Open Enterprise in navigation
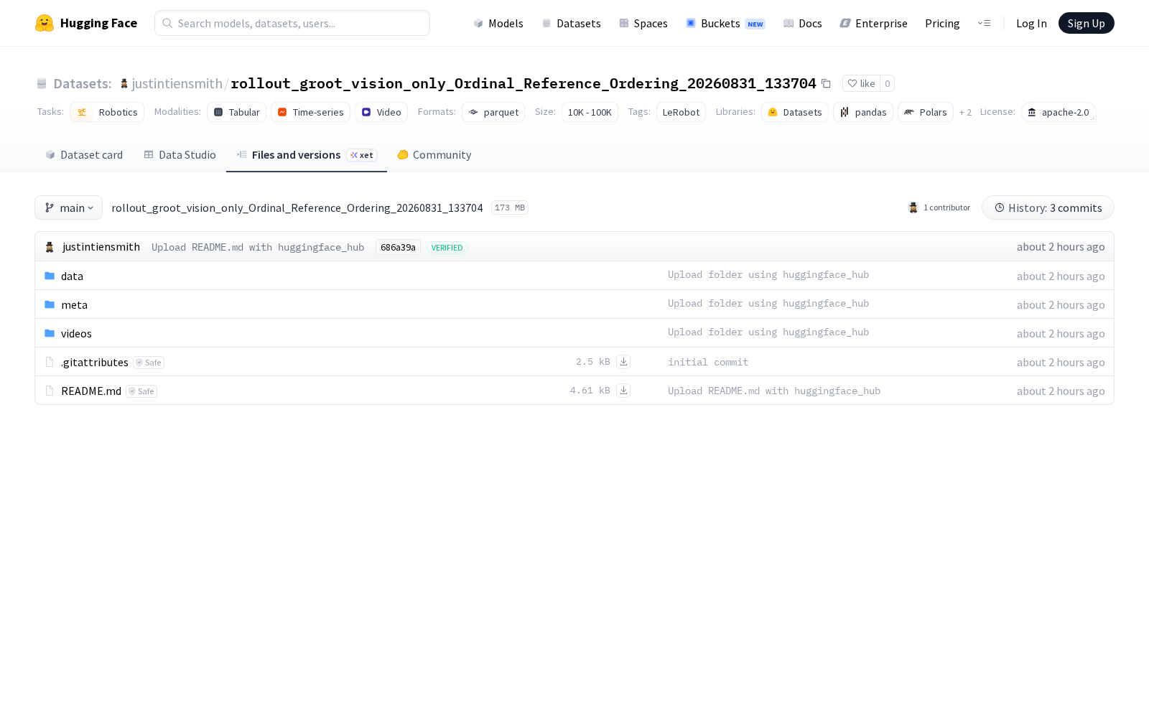Screen dimensions: 1149x718 pos(874,23)
